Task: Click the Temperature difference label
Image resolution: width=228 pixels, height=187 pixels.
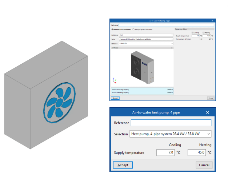Action: click(x=184, y=39)
